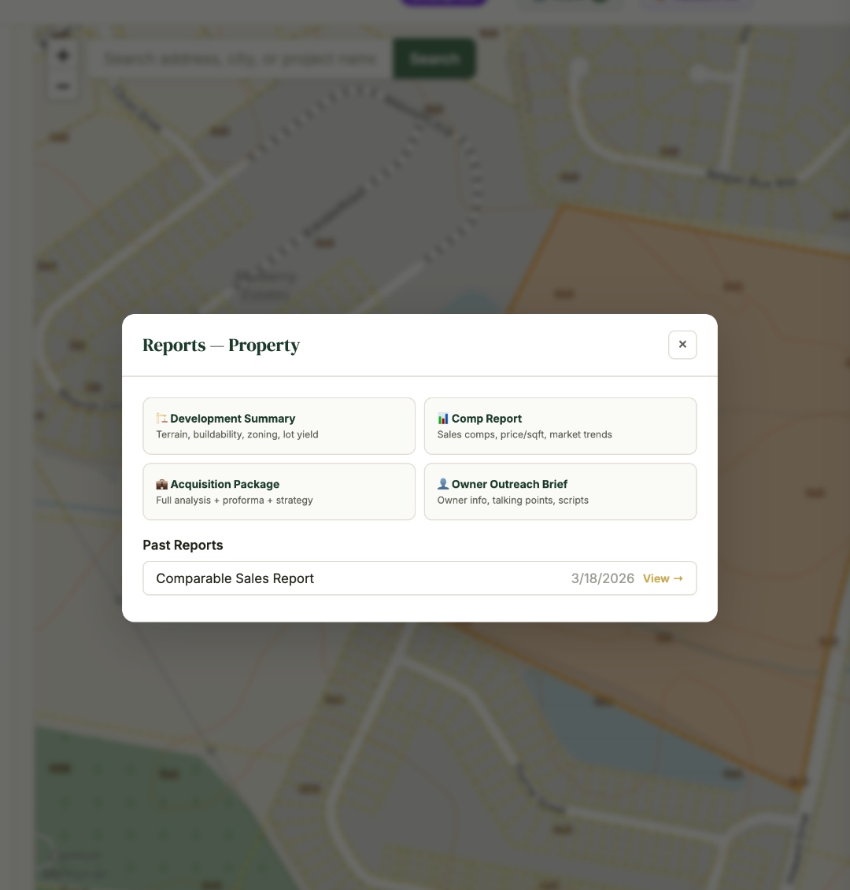Click the briefcase icon on Acquisition Package card

161,484
